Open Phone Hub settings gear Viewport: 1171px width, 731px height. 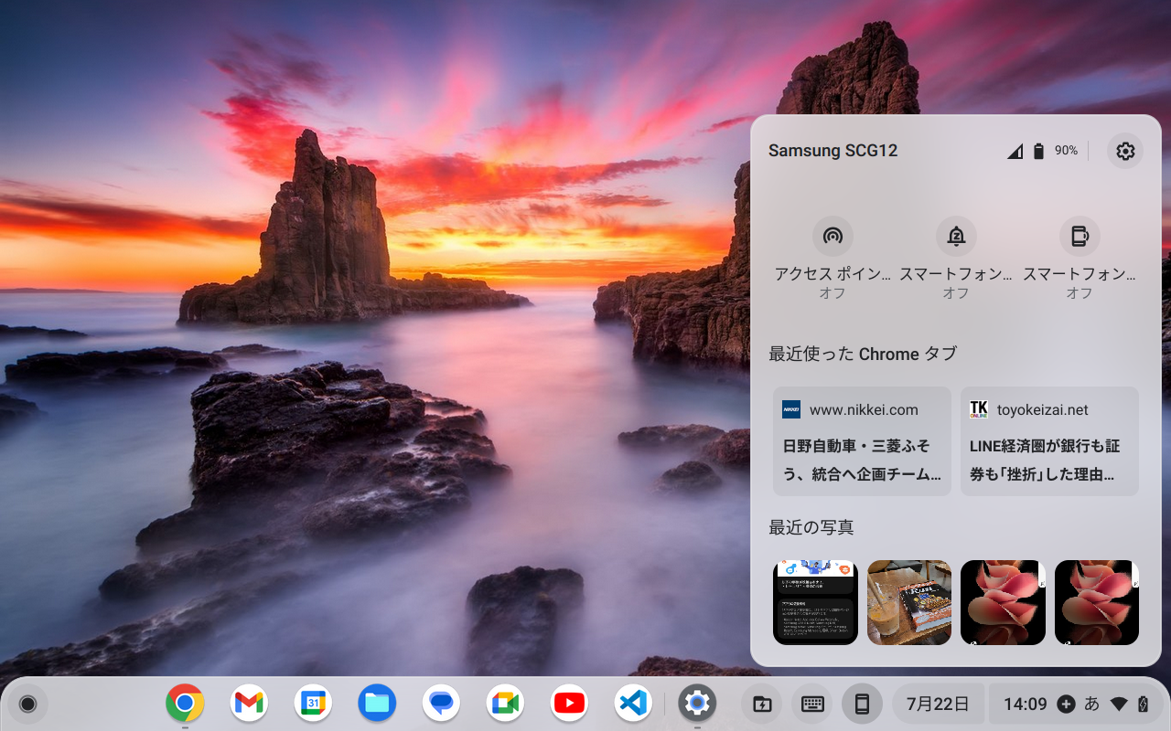(x=1125, y=151)
